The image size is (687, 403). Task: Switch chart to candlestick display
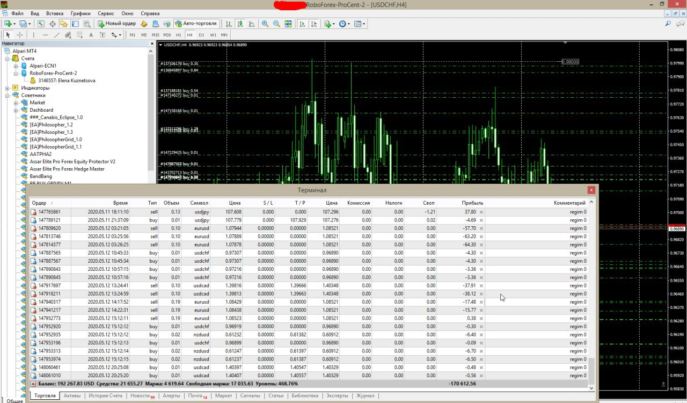coord(240,24)
